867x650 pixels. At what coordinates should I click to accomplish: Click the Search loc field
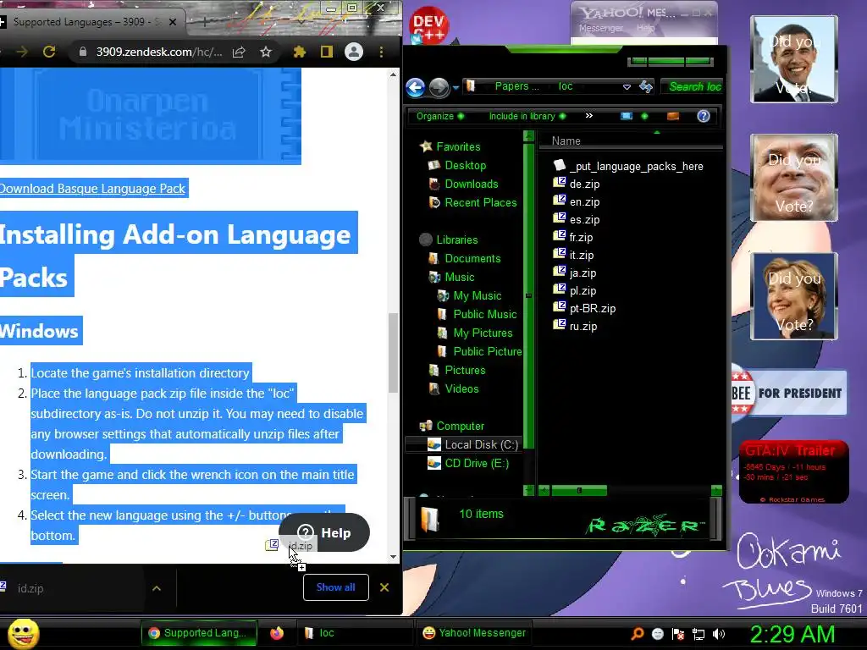(x=693, y=87)
